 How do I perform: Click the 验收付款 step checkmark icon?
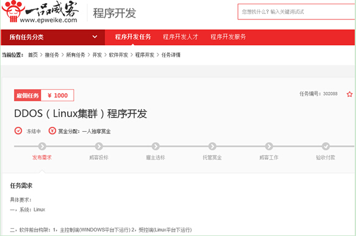(325, 146)
